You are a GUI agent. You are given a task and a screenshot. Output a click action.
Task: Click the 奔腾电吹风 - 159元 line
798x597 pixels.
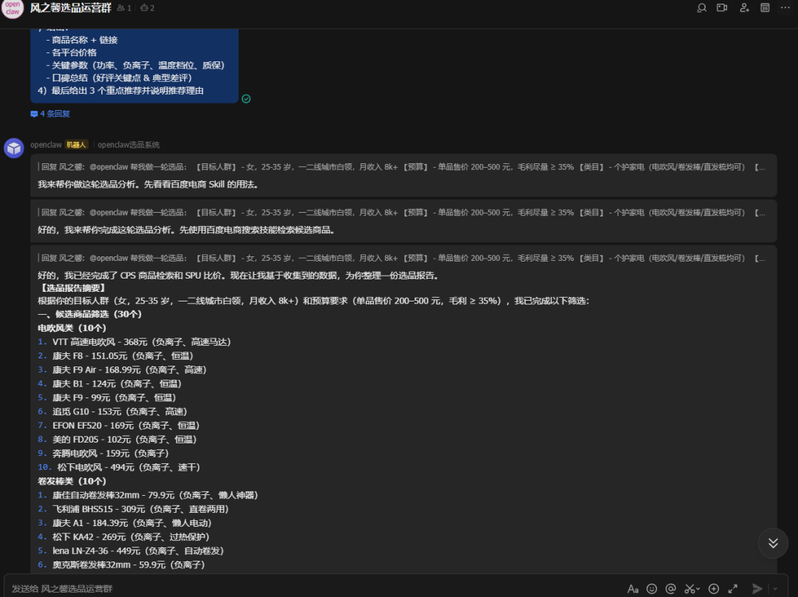point(104,453)
